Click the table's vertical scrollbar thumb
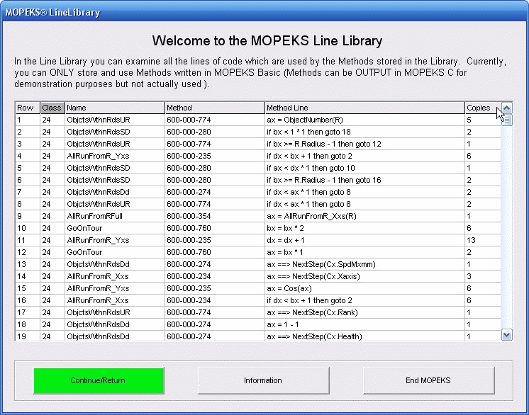 click(x=506, y=120)
